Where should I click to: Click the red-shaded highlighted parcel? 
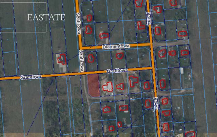tap(94, 85)
